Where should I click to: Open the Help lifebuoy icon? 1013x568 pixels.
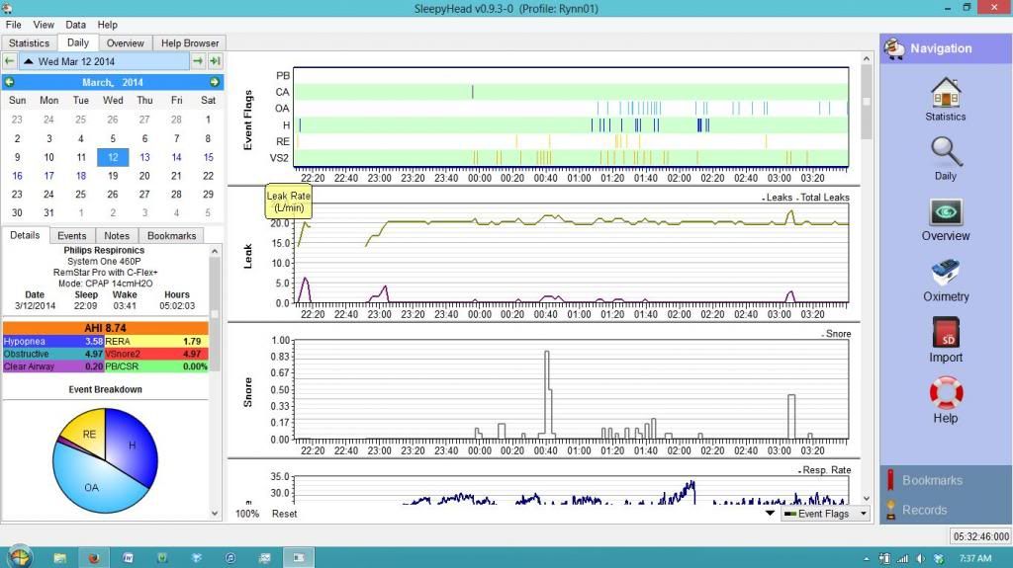(945, 396)
